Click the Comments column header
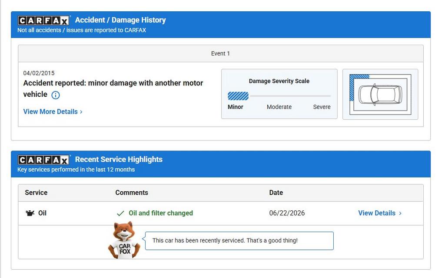Image resolution: width=445 pixels, height=278 pixels. pos(132,193)
